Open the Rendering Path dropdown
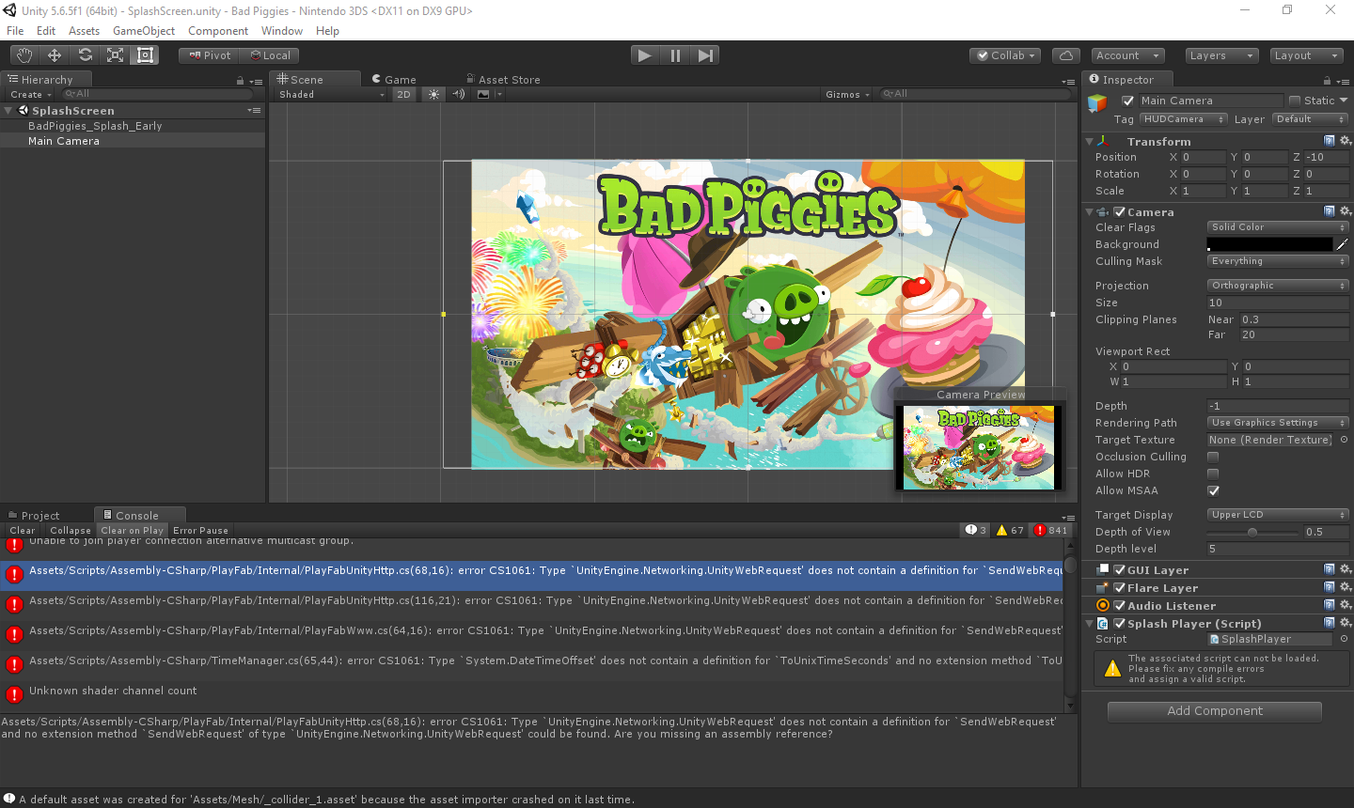 point(1278,423)
